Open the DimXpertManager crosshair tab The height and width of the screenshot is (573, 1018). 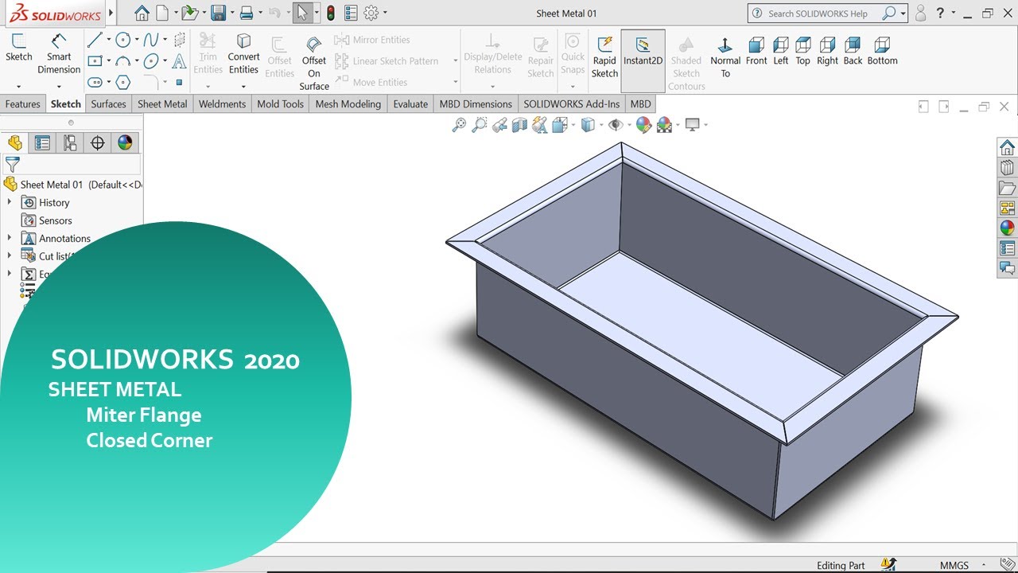pyautogui.click(x=98, y=142)
